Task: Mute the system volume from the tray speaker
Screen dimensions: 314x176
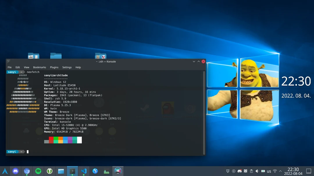Action: point(257,171)
